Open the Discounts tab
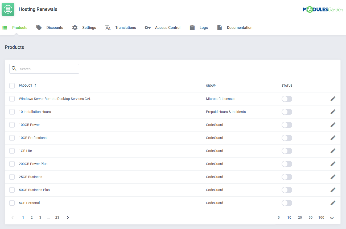Image resolution: width=346 pixels, height=229 pixels. [50, 28]
